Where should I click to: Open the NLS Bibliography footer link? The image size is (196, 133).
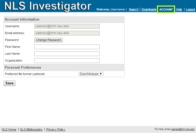[31, 129]
